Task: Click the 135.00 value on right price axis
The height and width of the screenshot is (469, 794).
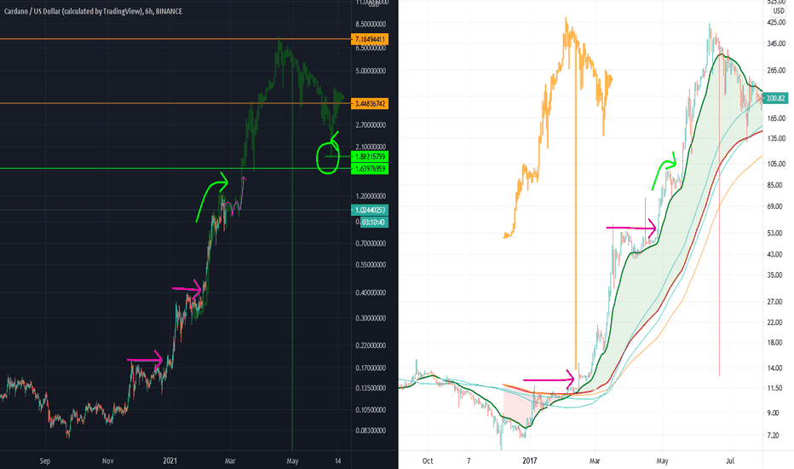Action: point(776,138)
